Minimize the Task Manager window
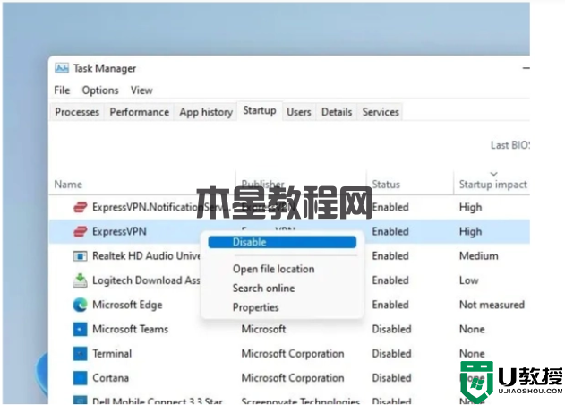565x405 pixels. [526, 68]
